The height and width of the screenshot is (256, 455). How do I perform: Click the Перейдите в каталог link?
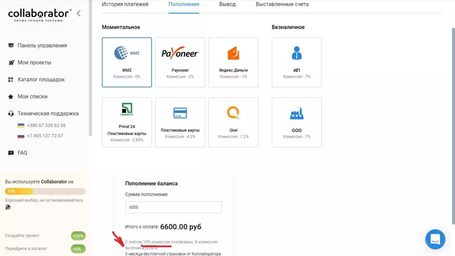click(x=26, y=249)
